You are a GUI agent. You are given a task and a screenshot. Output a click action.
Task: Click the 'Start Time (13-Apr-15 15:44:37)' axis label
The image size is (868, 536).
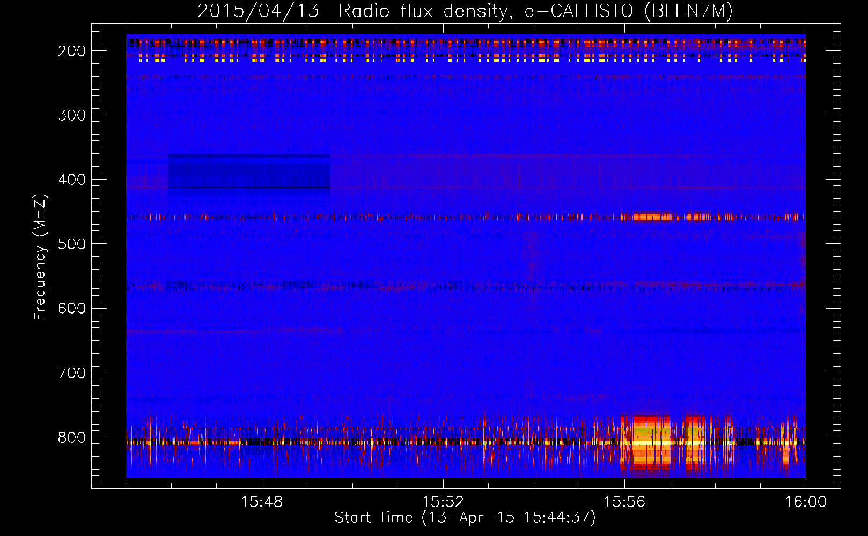pyautogui.click(x=465, y=518)
